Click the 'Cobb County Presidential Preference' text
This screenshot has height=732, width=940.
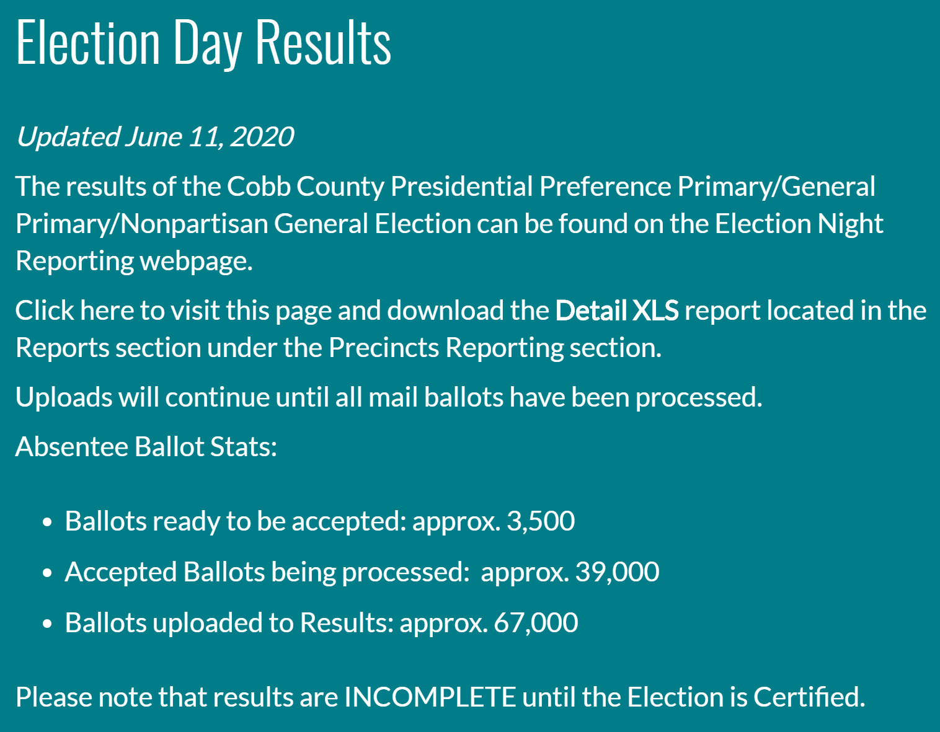point(449,187)
